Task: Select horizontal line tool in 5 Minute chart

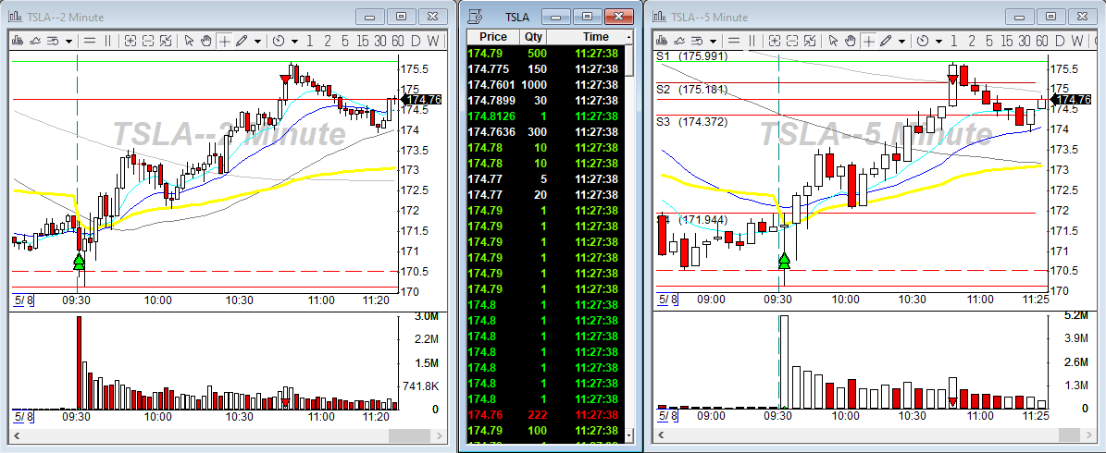Action: [x=734, y=41]
